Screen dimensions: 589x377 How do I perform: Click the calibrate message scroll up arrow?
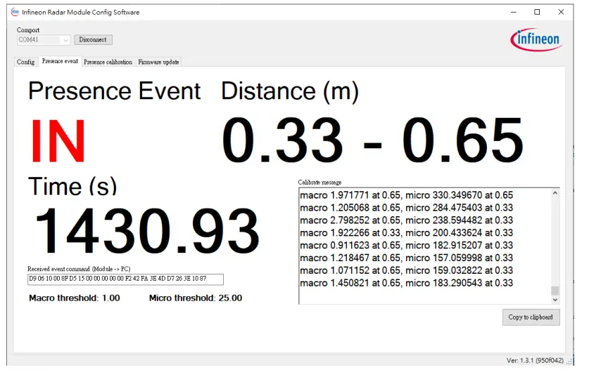(x=555, y=193)
